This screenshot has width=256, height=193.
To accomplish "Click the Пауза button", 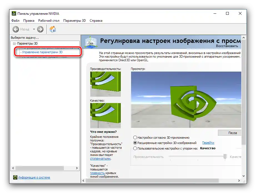I will point(230,133).
